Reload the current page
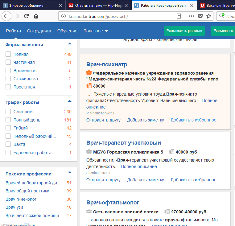The width and height of the screenshot is (235, 226). click(27, 16)
